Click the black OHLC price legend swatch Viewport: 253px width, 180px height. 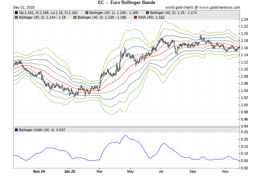(16, 13)
